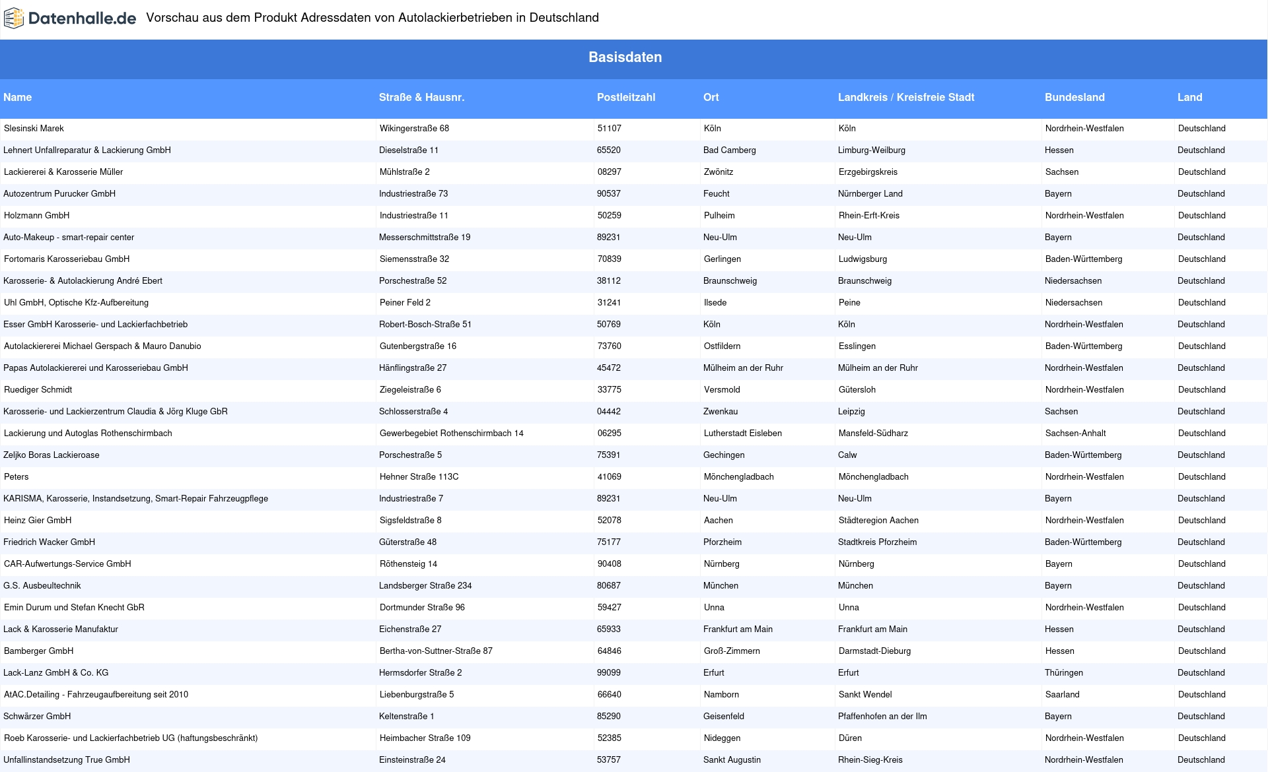Click the Ruediger Schmidt name cell

click(38, 390)
